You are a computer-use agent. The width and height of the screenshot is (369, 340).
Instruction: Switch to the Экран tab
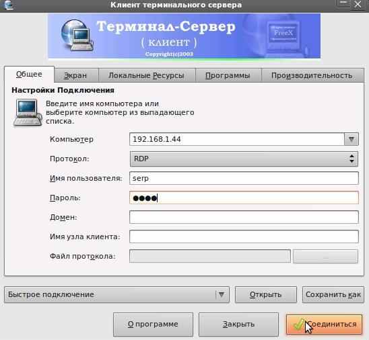tap(76, 75)
